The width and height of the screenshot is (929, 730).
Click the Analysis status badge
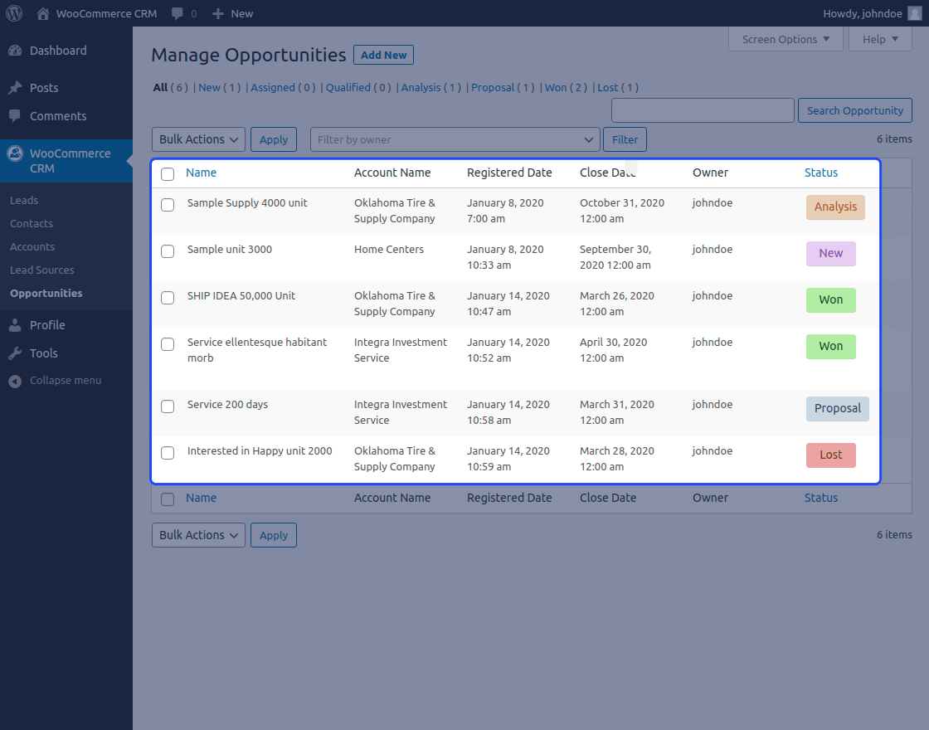pos(835,207)
